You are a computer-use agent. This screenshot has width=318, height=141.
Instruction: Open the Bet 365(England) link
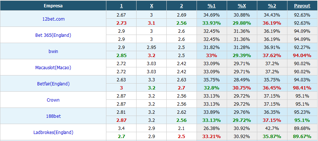coord(53,35)
